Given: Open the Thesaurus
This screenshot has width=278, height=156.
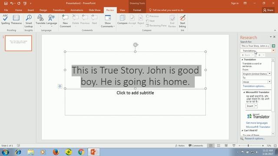Looking at the screenshot, I should click(16, 19).
